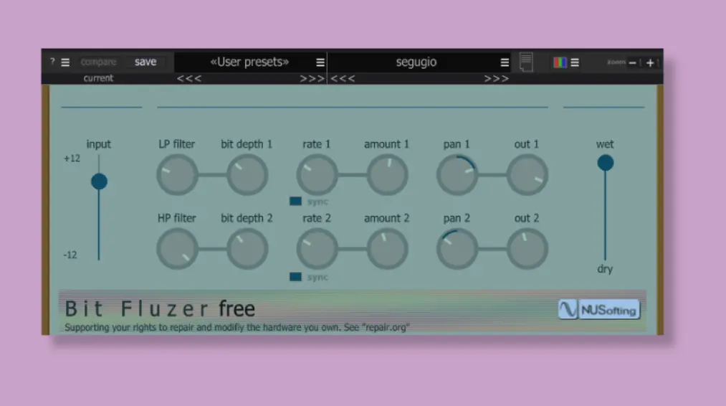Click the save preset button
This screenshot has height=406, width=726.
145,62
